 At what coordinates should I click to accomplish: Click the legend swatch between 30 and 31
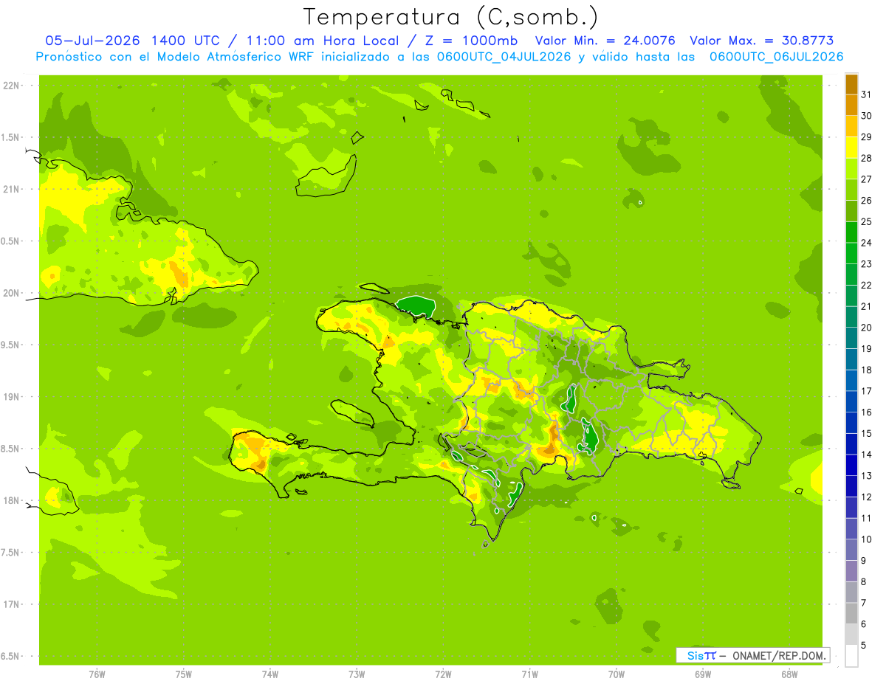tap(851, 106)
